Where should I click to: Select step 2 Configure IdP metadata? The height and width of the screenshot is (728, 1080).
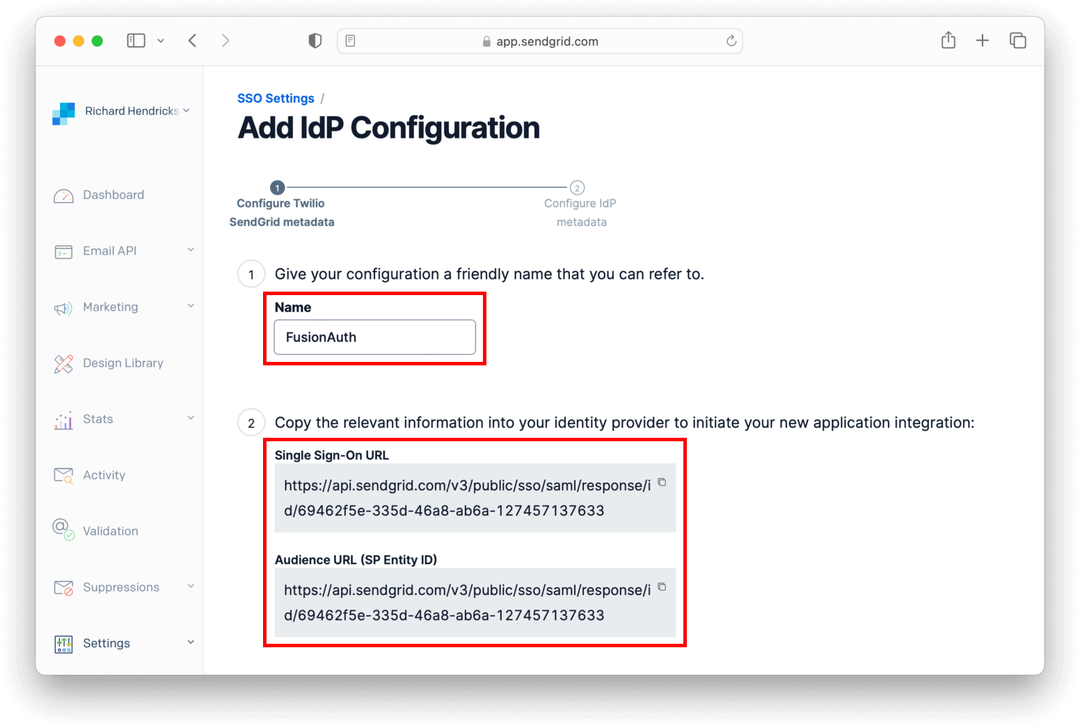[x=580, y=205]
